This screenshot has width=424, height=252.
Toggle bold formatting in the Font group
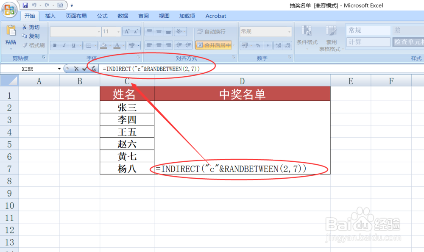(x=55, y=45)
